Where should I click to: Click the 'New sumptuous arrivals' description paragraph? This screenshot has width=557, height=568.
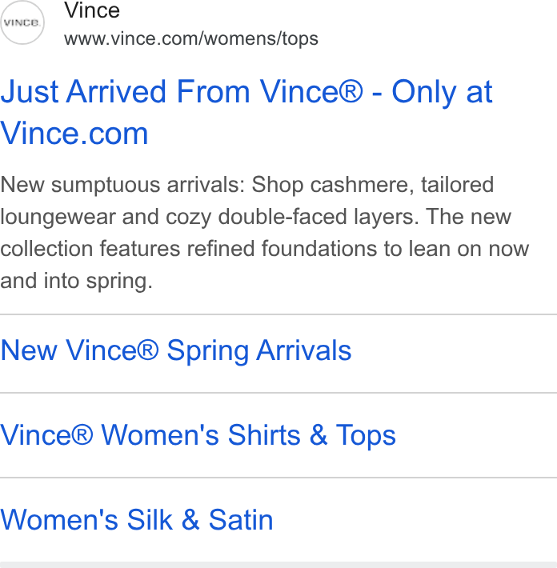[265, 233]
